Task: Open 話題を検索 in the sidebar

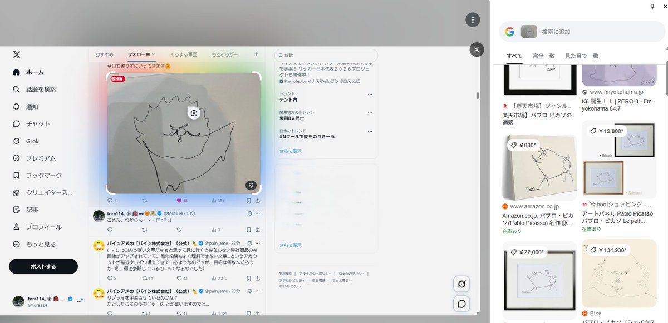Action: [x=34, y=90]
